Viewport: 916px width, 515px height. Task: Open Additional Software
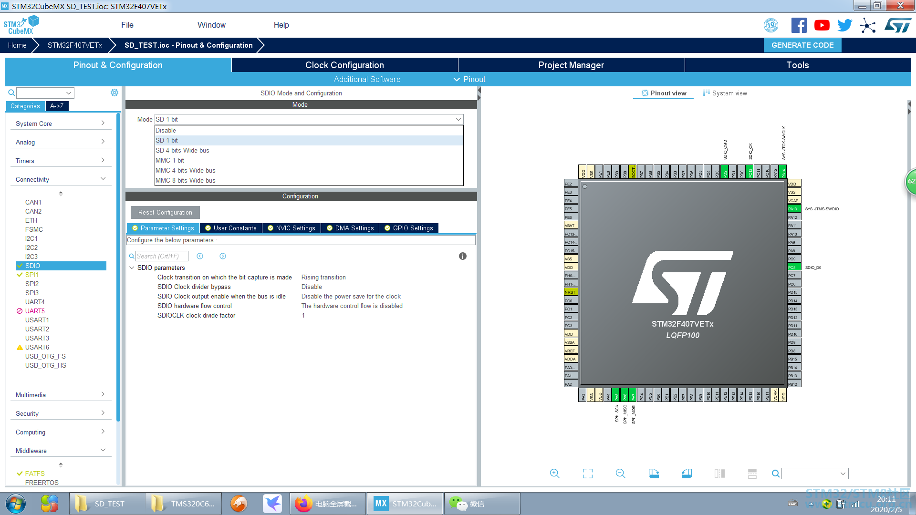(x=367, y=79)
